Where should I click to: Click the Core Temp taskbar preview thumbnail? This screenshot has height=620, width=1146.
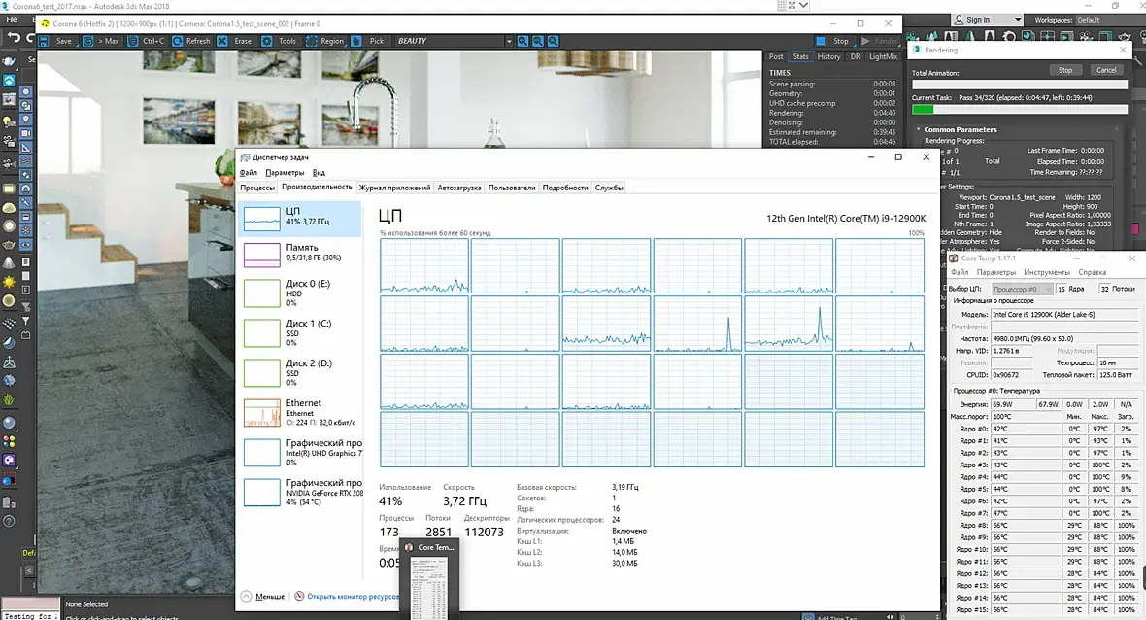click(429, 588)
